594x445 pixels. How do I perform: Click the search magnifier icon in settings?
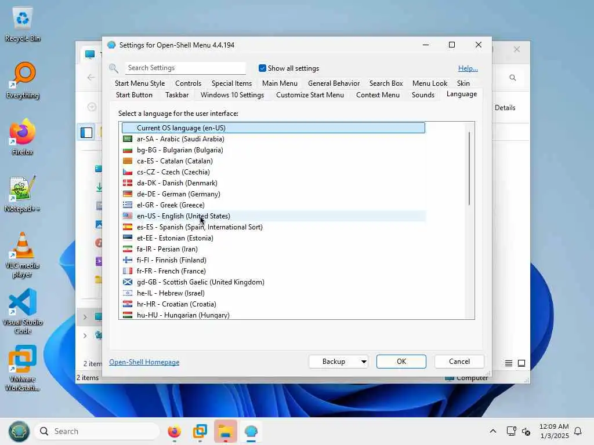point(114,68)
